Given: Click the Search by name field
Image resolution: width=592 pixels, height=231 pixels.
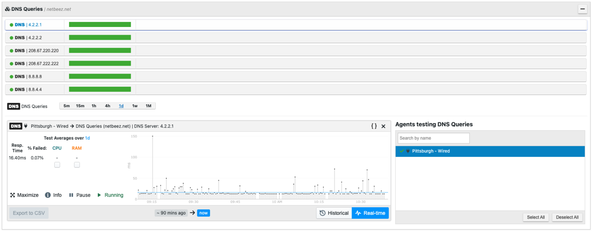Looking at the screenshot, I should tap(433, 138).
